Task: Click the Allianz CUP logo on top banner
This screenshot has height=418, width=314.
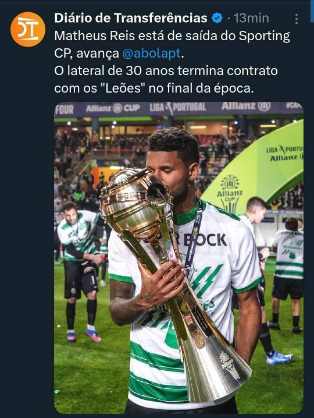Action: point(113,108)
